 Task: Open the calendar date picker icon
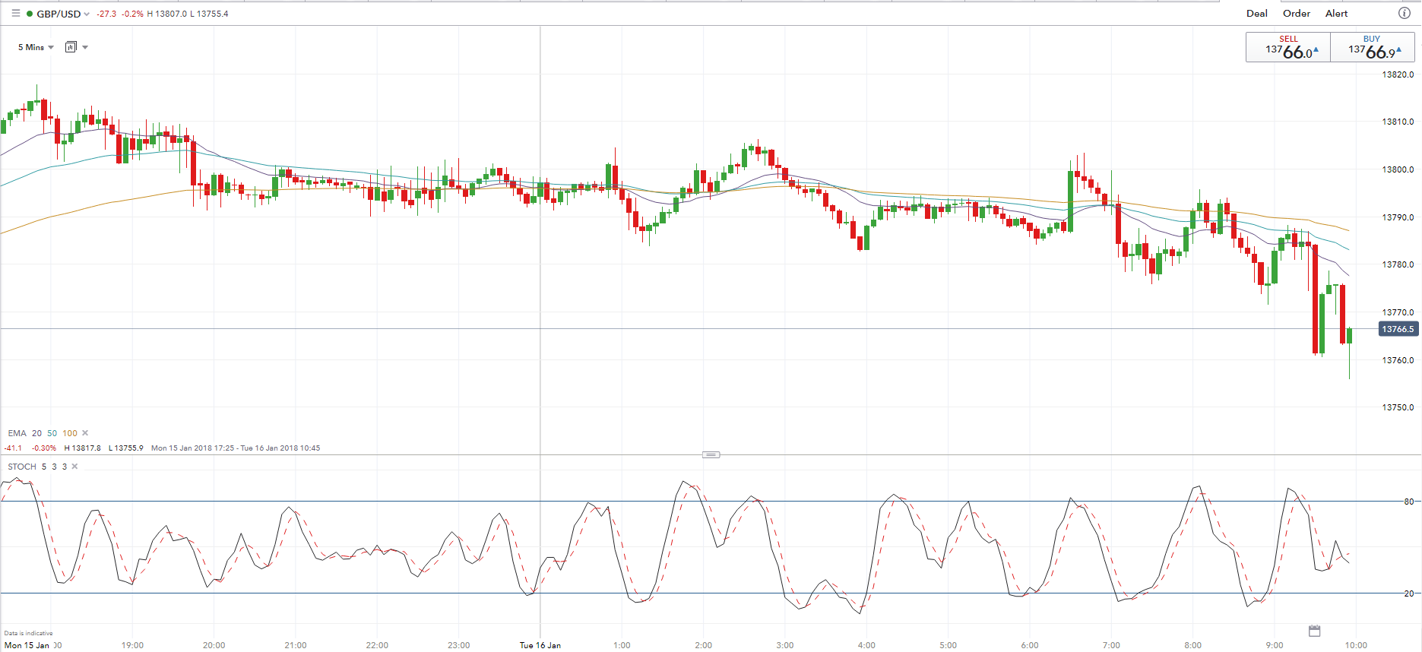(x=1315, y=631)
